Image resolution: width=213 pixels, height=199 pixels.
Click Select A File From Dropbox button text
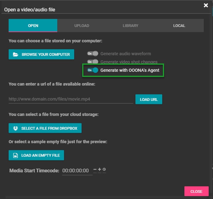(x=49, y=128)
